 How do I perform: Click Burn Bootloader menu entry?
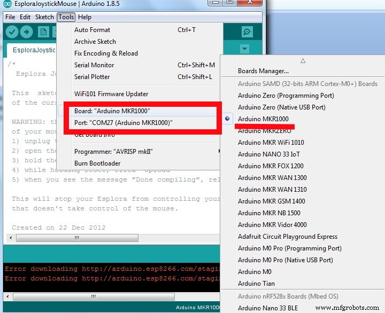point(97,163)
